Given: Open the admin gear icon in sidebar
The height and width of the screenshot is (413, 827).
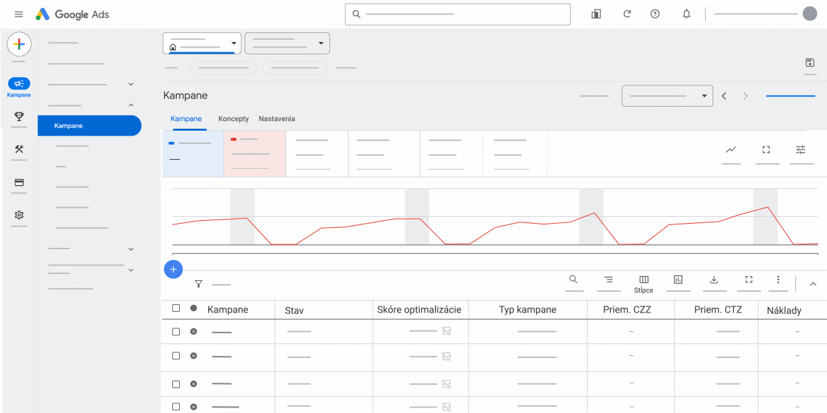Looking at the screenshot, I should (19, 215).
